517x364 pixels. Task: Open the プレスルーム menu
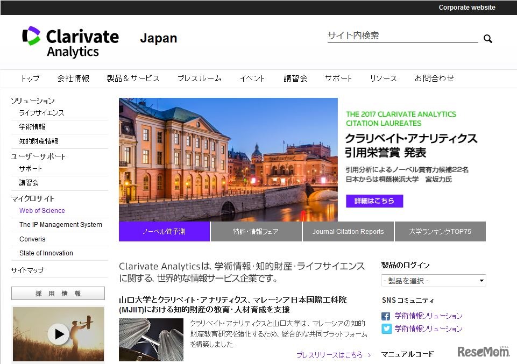pos(199,78)
